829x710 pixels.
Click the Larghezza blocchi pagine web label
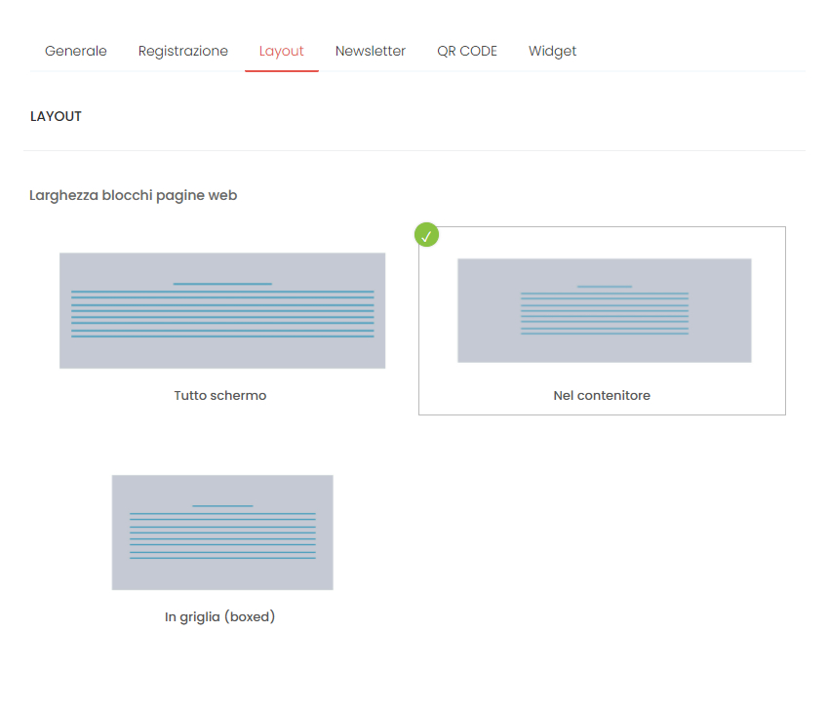click(134, 195)
